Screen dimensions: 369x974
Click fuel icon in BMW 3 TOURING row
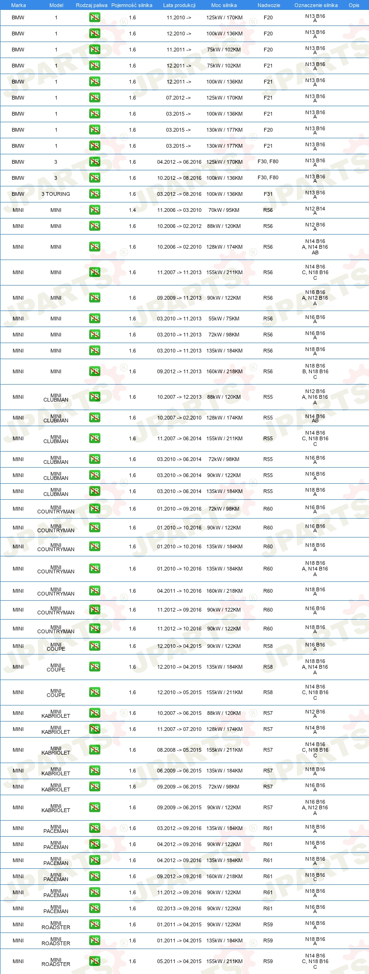point(94,194)
